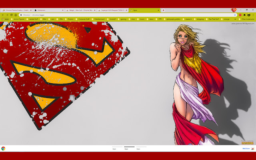Open the music bookmark folder
The width and height of the screenshot is (256, 160).
pyautogui.click(x=141, y=19)
